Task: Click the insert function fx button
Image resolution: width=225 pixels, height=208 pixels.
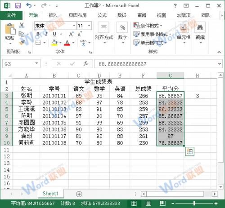Action: click(x=86, y=64)
